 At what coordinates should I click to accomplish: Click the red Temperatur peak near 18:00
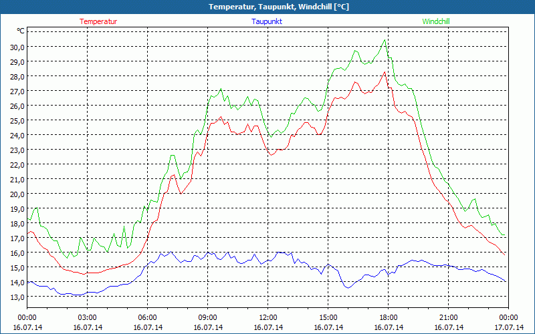[385, 72]
